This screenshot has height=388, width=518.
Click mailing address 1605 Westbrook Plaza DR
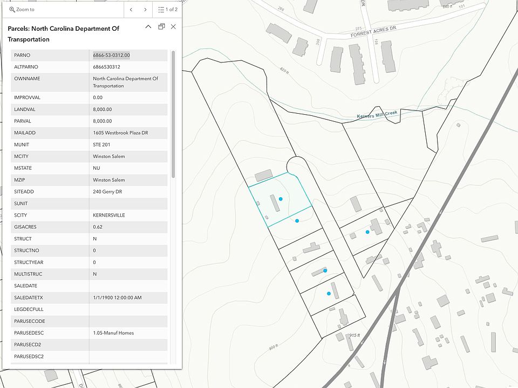(120, 133)
